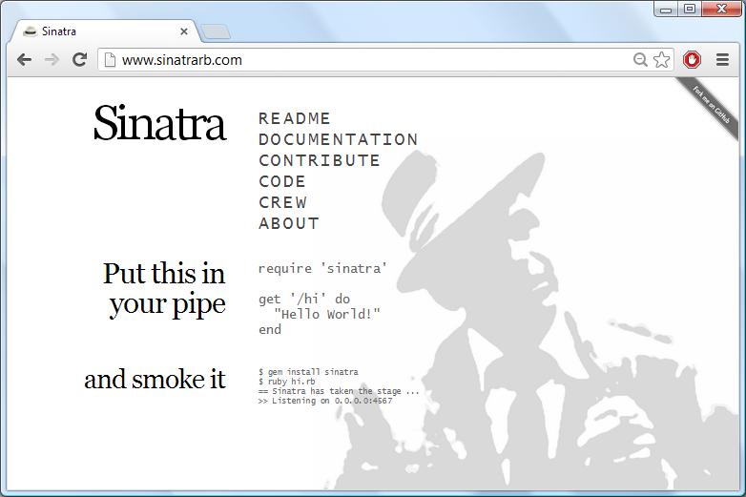This screenshot has width=746, height=497.
Task: Click the page icon beside the URL
Action: coord(110,59)
